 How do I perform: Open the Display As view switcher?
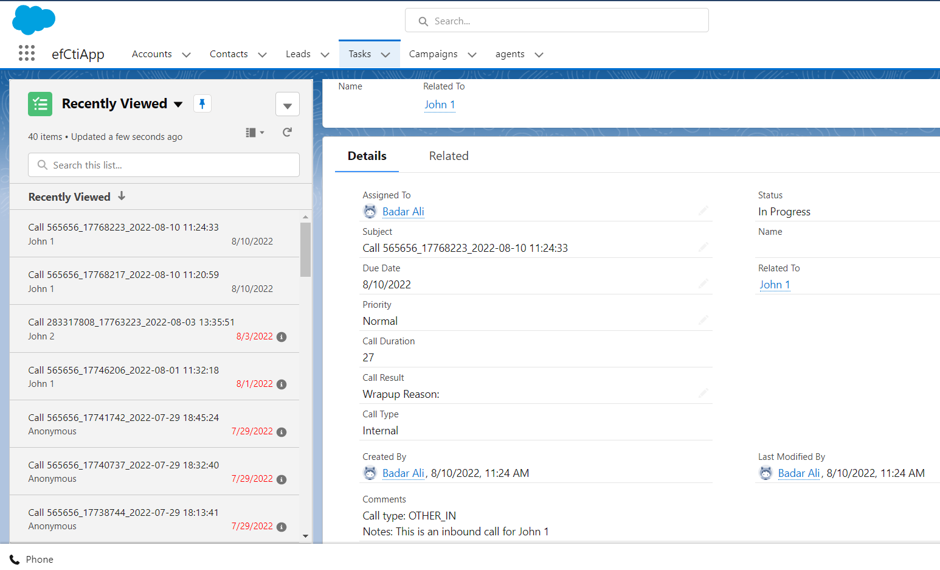(x=254, y=133)
